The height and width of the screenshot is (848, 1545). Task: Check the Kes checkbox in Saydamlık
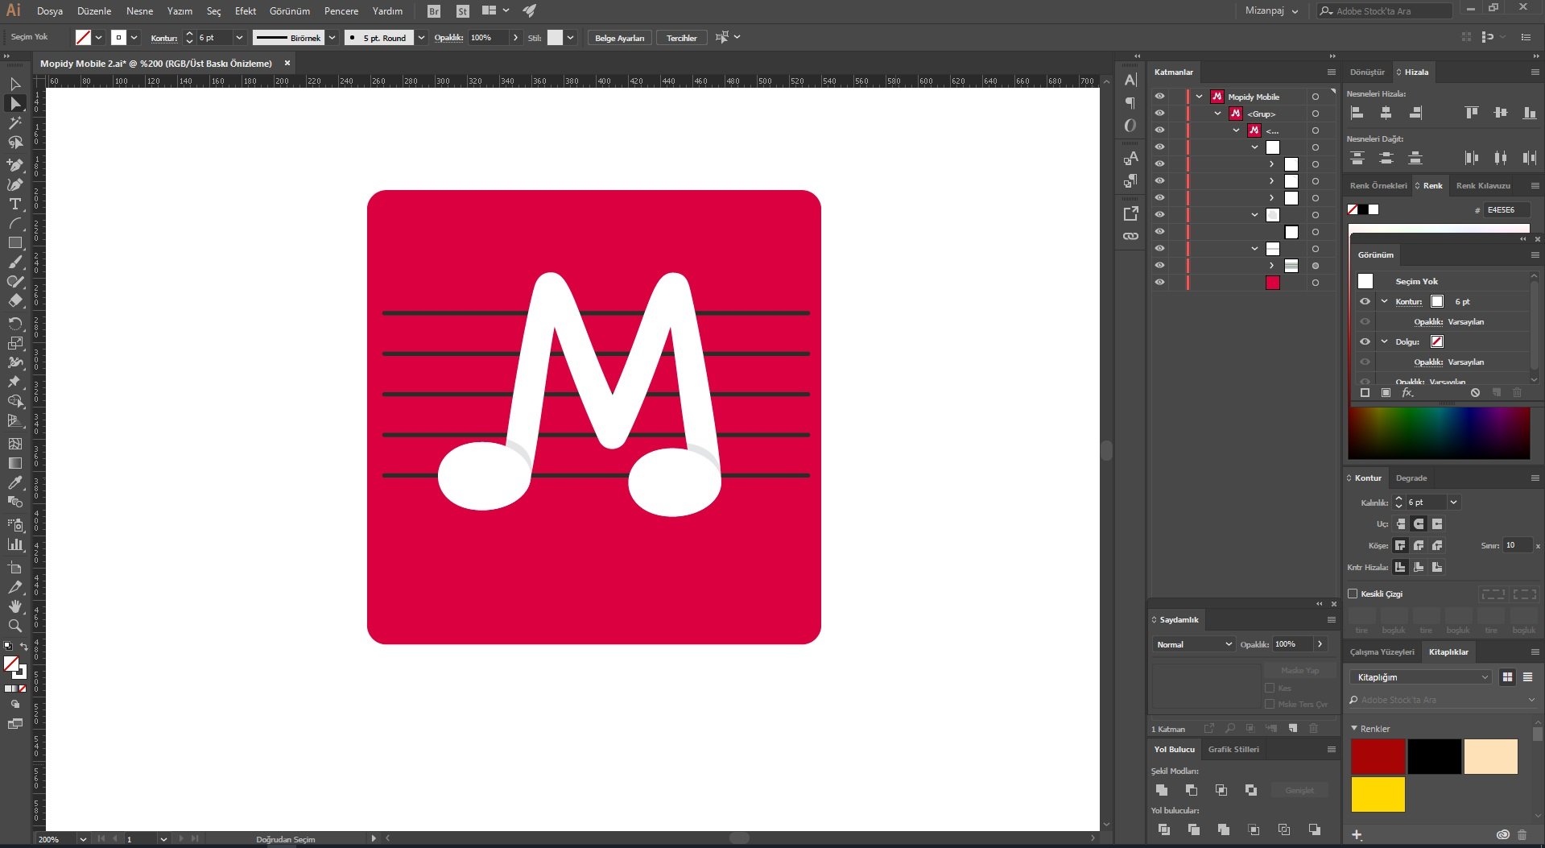click(x=1270, y=688)
